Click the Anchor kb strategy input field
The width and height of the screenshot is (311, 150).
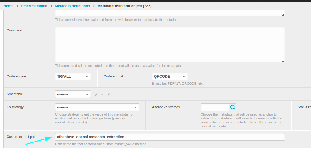(x=215, y=107)
